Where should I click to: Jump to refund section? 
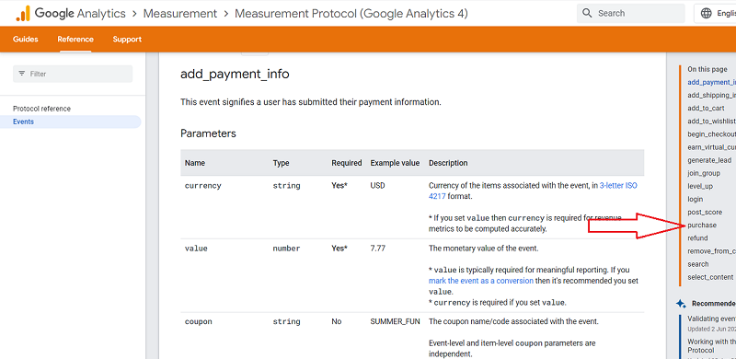click(x=697, y=238)
